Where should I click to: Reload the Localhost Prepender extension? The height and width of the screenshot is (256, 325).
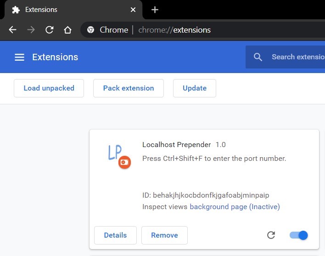click(x=271, y=235)
